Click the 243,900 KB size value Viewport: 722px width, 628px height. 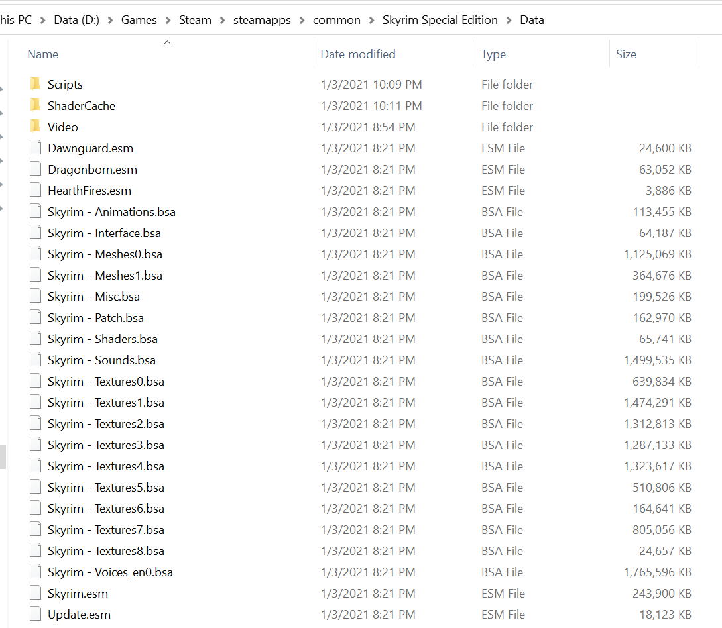[x=662, y=593]
